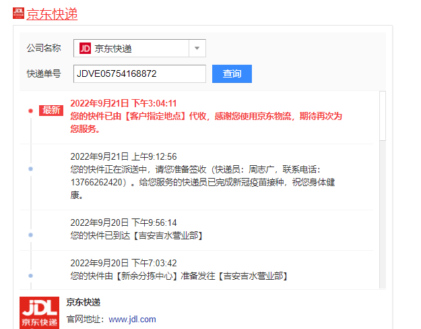
Task: Select the 新余分拣中心 准备发往 message
Action: pyautogui.click(x=179, y=276)
